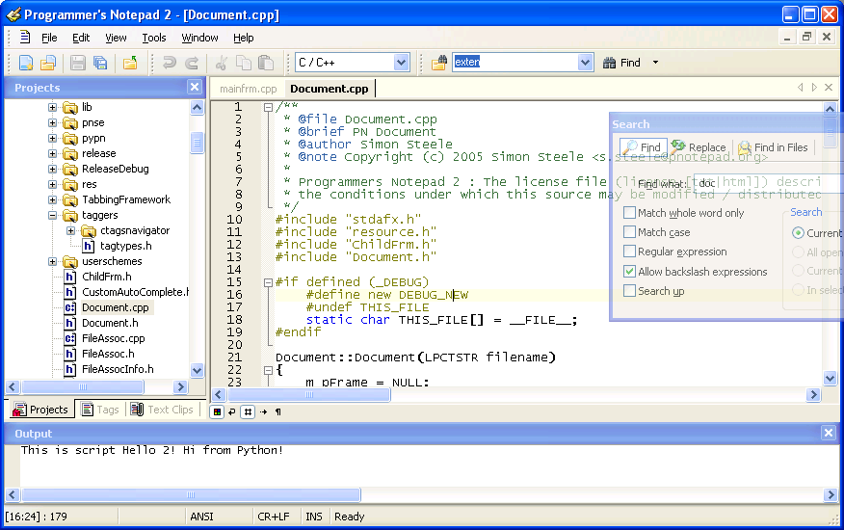Expand the lib folder
Image resolution: width=844 pixels, height=530 pixels.
[x=52, y=107]
